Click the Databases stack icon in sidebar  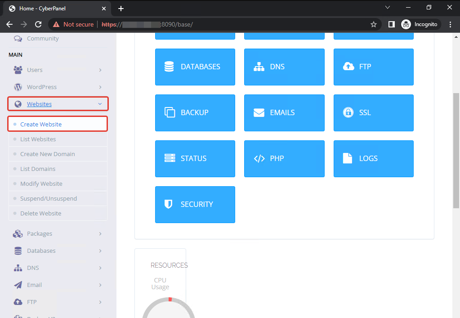tap(18, 251)
